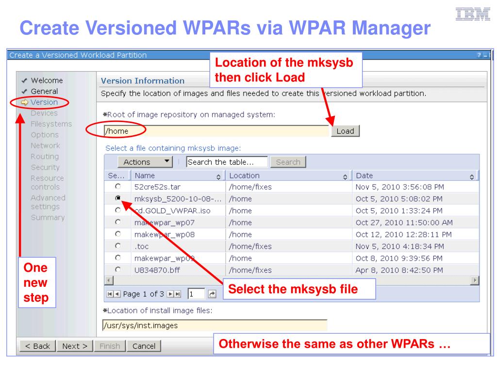Go to next page of the table
The image size is (497, 372).
(170, 294)
